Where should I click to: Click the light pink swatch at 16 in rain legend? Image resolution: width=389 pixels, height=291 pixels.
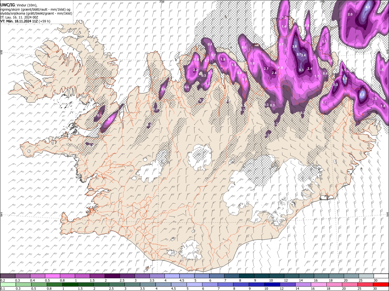tap(319, 284)
